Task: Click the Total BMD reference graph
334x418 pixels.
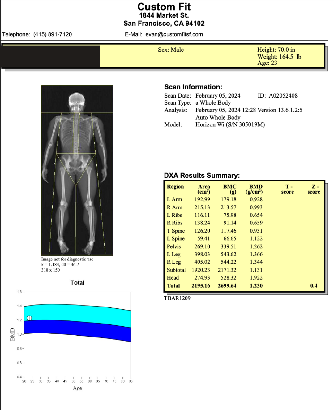Action: (77, 334)
